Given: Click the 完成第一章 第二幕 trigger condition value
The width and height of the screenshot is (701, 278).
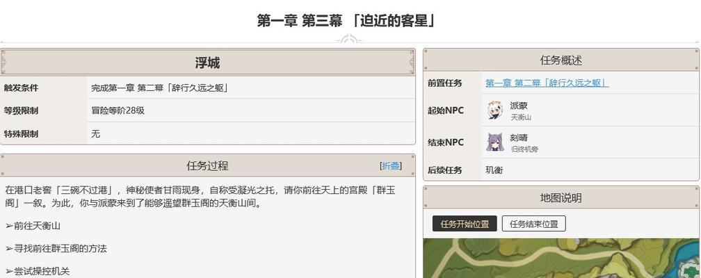Looking at the screenshot, I should [160, 88].
